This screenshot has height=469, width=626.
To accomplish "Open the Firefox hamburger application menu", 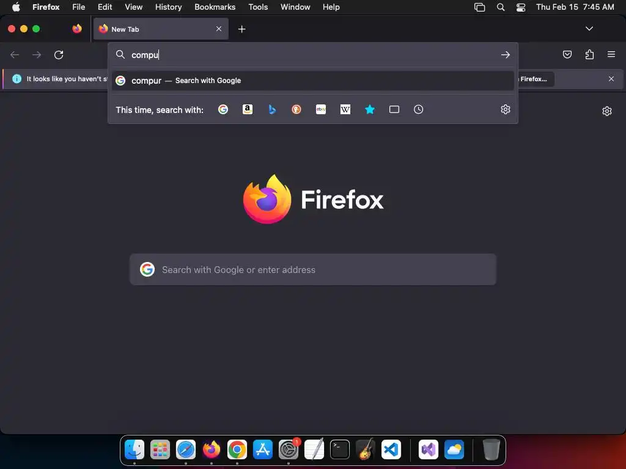I will click(x=611, y=54).
